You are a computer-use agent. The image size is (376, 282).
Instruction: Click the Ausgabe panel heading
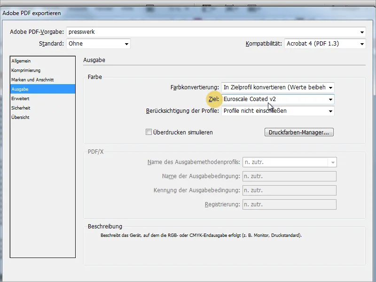click(x=94, y=60)
